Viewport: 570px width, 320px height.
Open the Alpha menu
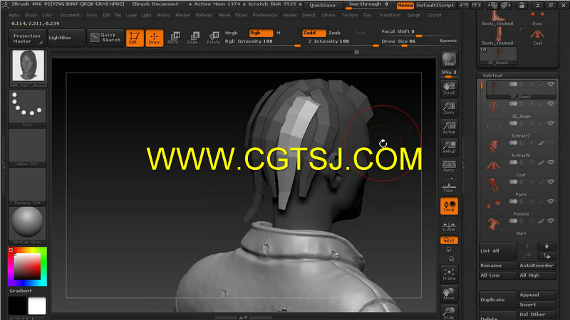(14, 15)
